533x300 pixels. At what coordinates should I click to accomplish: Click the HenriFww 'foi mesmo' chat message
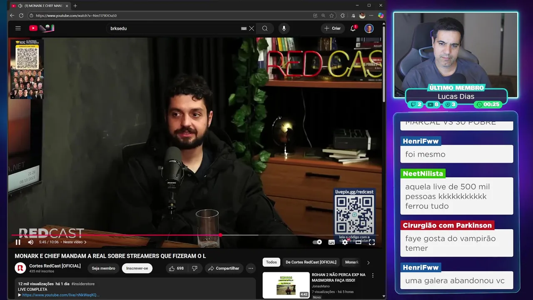[x=457, y=154]
